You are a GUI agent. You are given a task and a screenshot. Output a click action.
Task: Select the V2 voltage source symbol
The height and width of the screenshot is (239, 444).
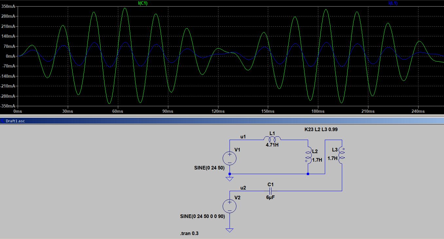click(230, 206)
